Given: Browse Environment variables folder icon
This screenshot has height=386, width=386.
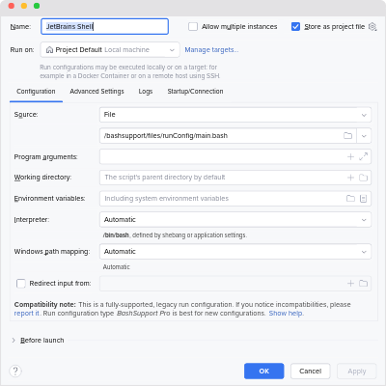Looking at the screenshot, I should pyautogui.click(x=350, y=199).
